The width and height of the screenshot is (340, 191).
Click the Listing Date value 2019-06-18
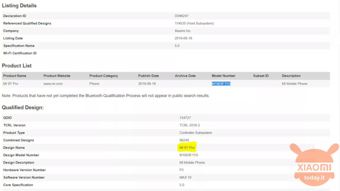pyautogui.click(x=183, y=38)
